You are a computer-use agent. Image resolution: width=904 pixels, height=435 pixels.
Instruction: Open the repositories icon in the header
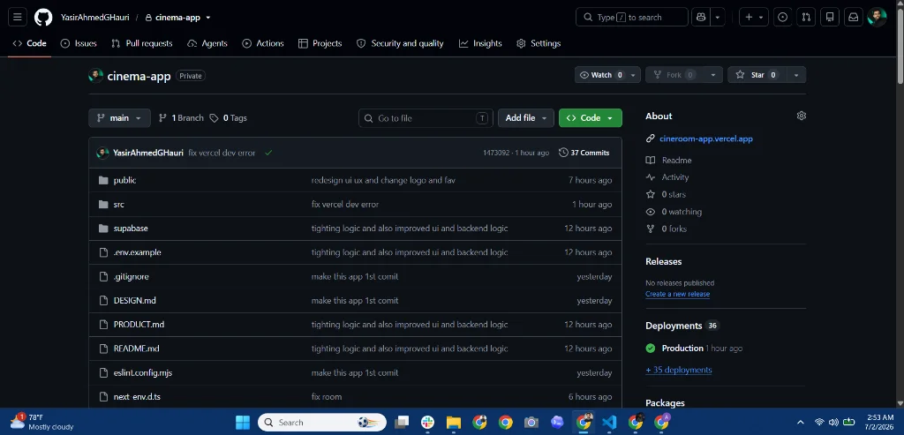(830, 18)
